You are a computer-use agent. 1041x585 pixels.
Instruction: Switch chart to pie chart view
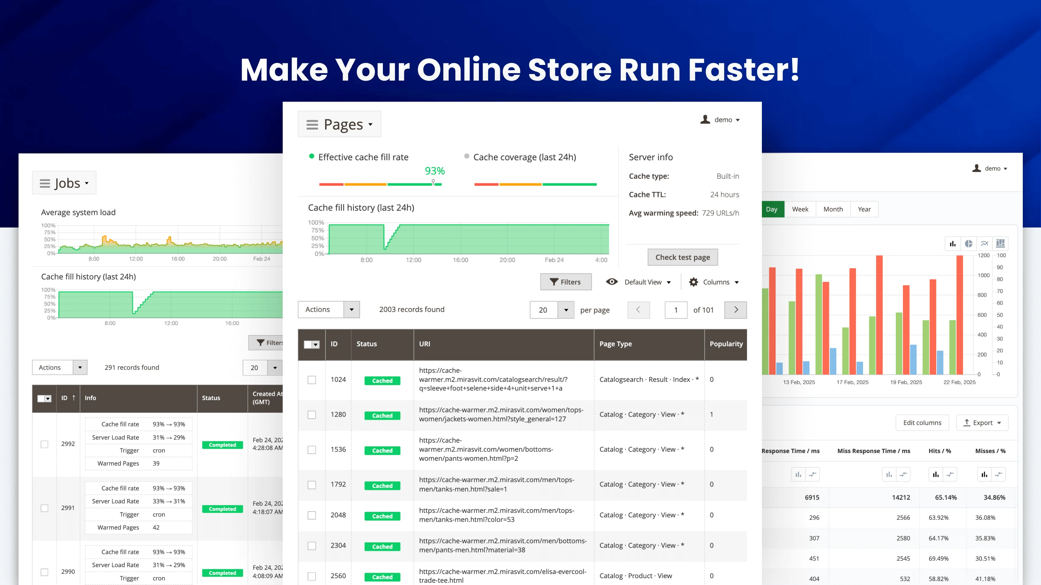point(968,243)
